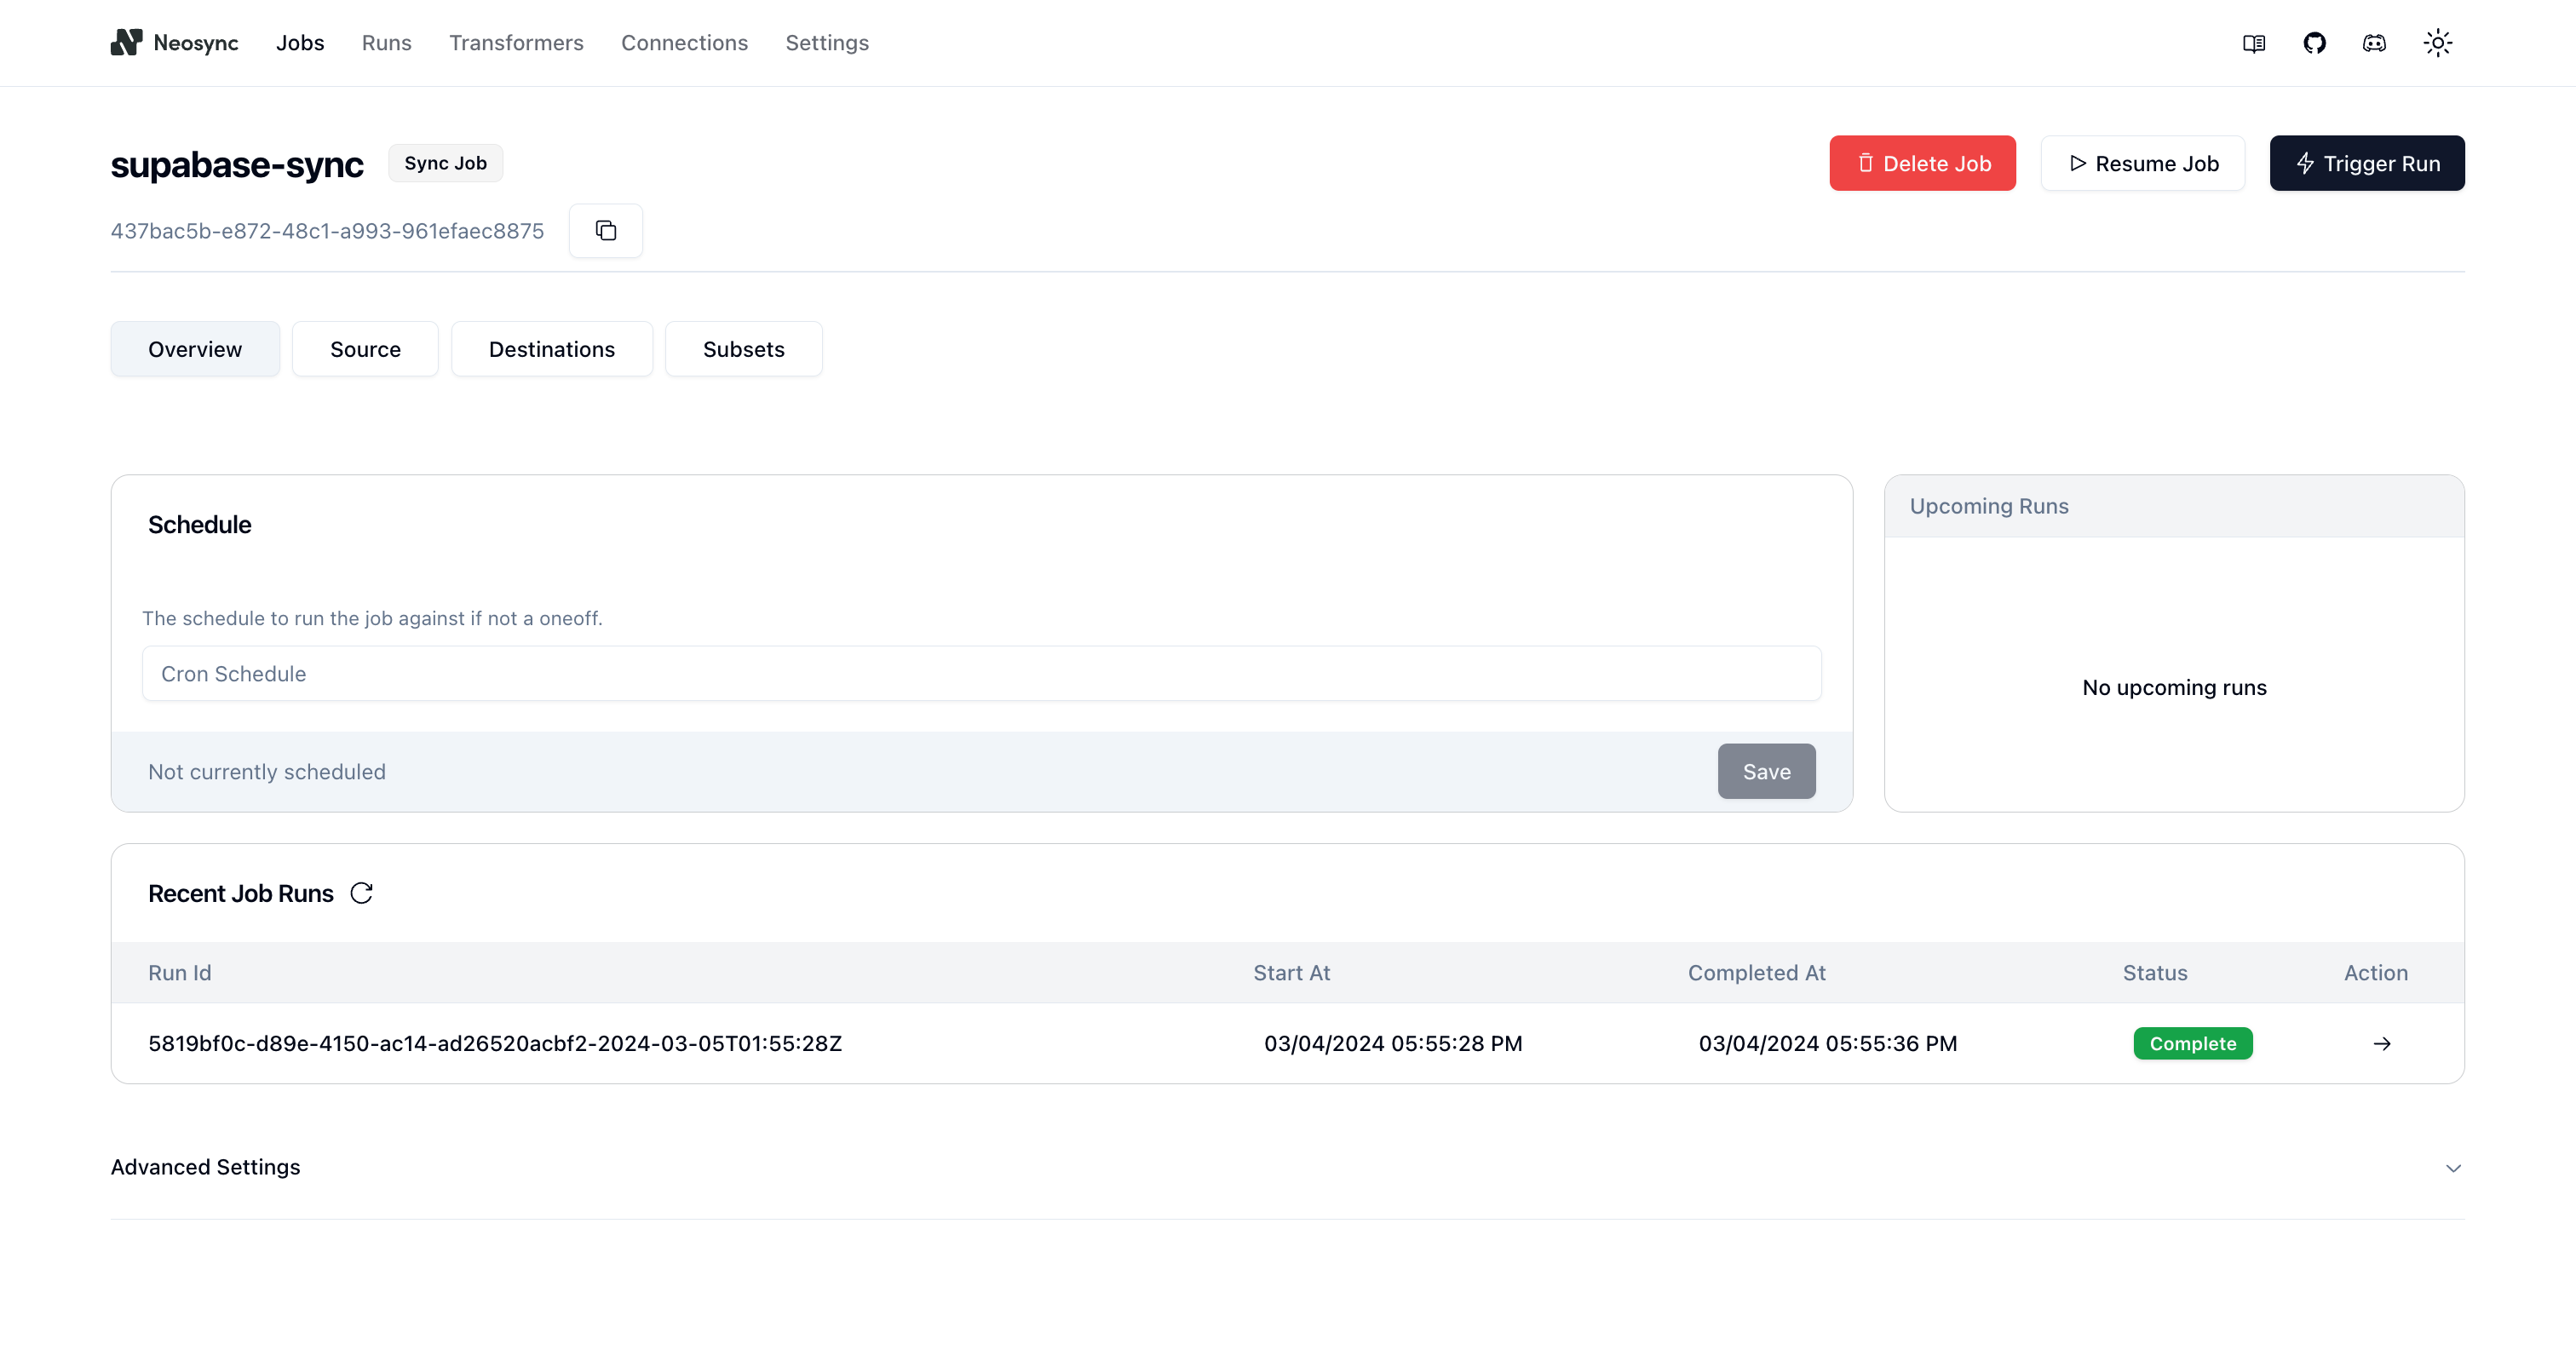Screen dimensions: 2576x1367
Task: Copy the job ID with the copy icon
Action: pos(606,231)
